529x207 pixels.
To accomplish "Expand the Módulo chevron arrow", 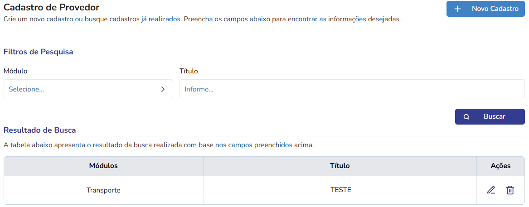I will coord(163,89).
